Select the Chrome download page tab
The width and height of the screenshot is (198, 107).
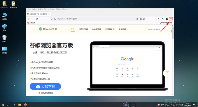click(x=39, y=14)
